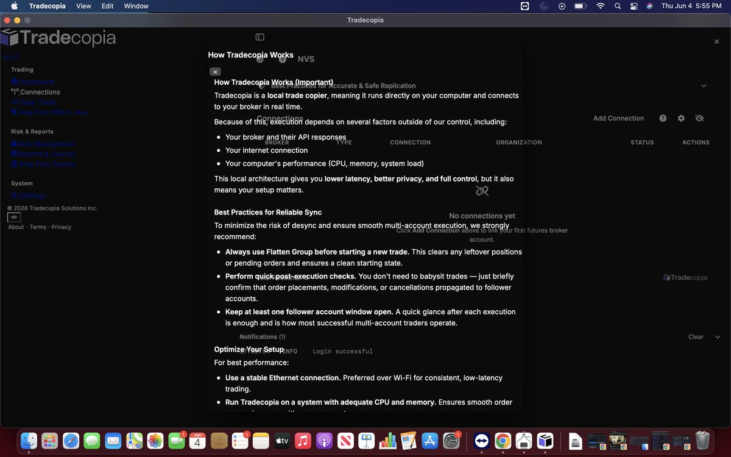Click the CONNECTION column header
This screenshot has height=457, width=731.
tap(411, 143)
